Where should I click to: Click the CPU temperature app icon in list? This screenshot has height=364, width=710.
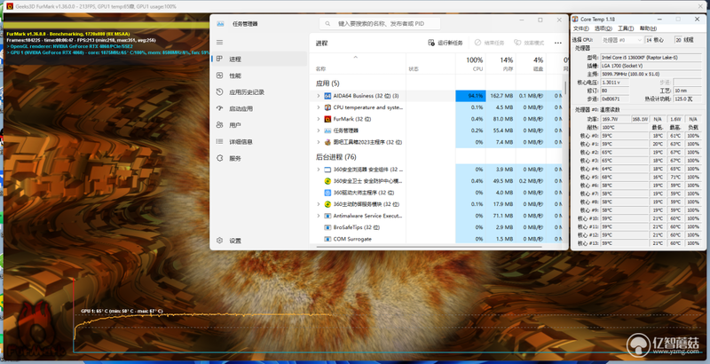click(x=327, y=107)
